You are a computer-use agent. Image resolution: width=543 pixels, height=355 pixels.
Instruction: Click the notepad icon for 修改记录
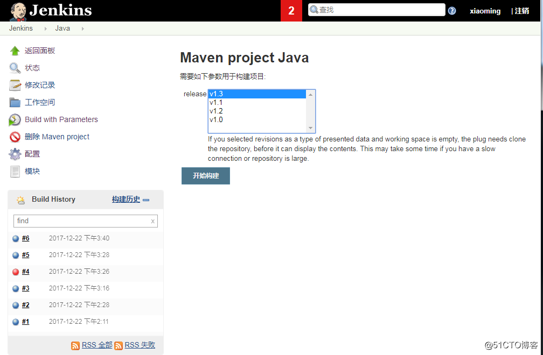pos(15,85)
